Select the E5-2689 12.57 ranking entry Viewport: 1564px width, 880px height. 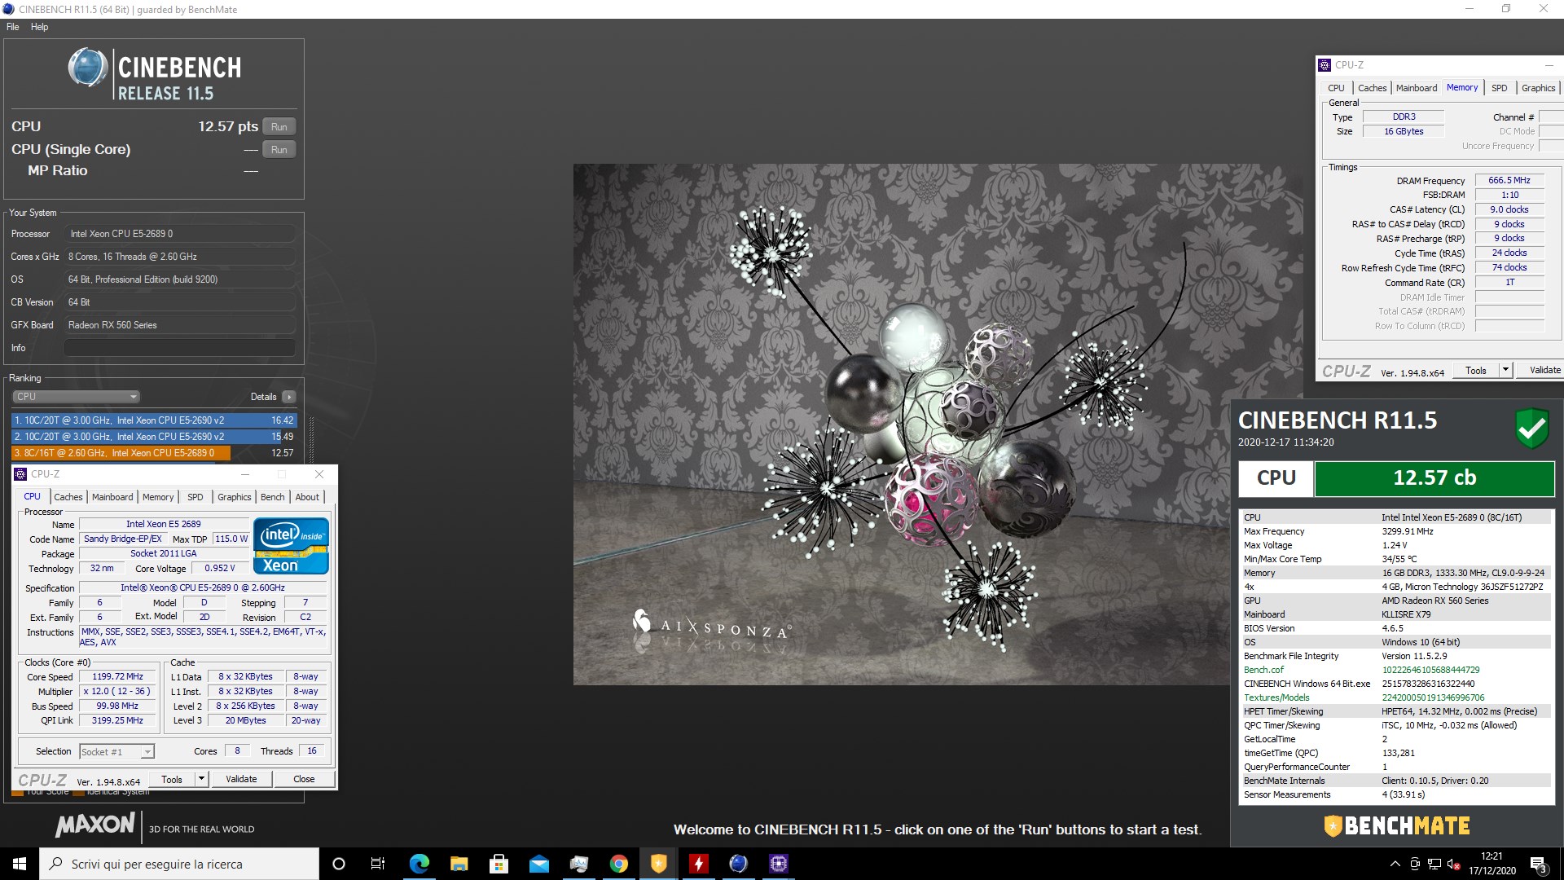[x=154, y=453]
